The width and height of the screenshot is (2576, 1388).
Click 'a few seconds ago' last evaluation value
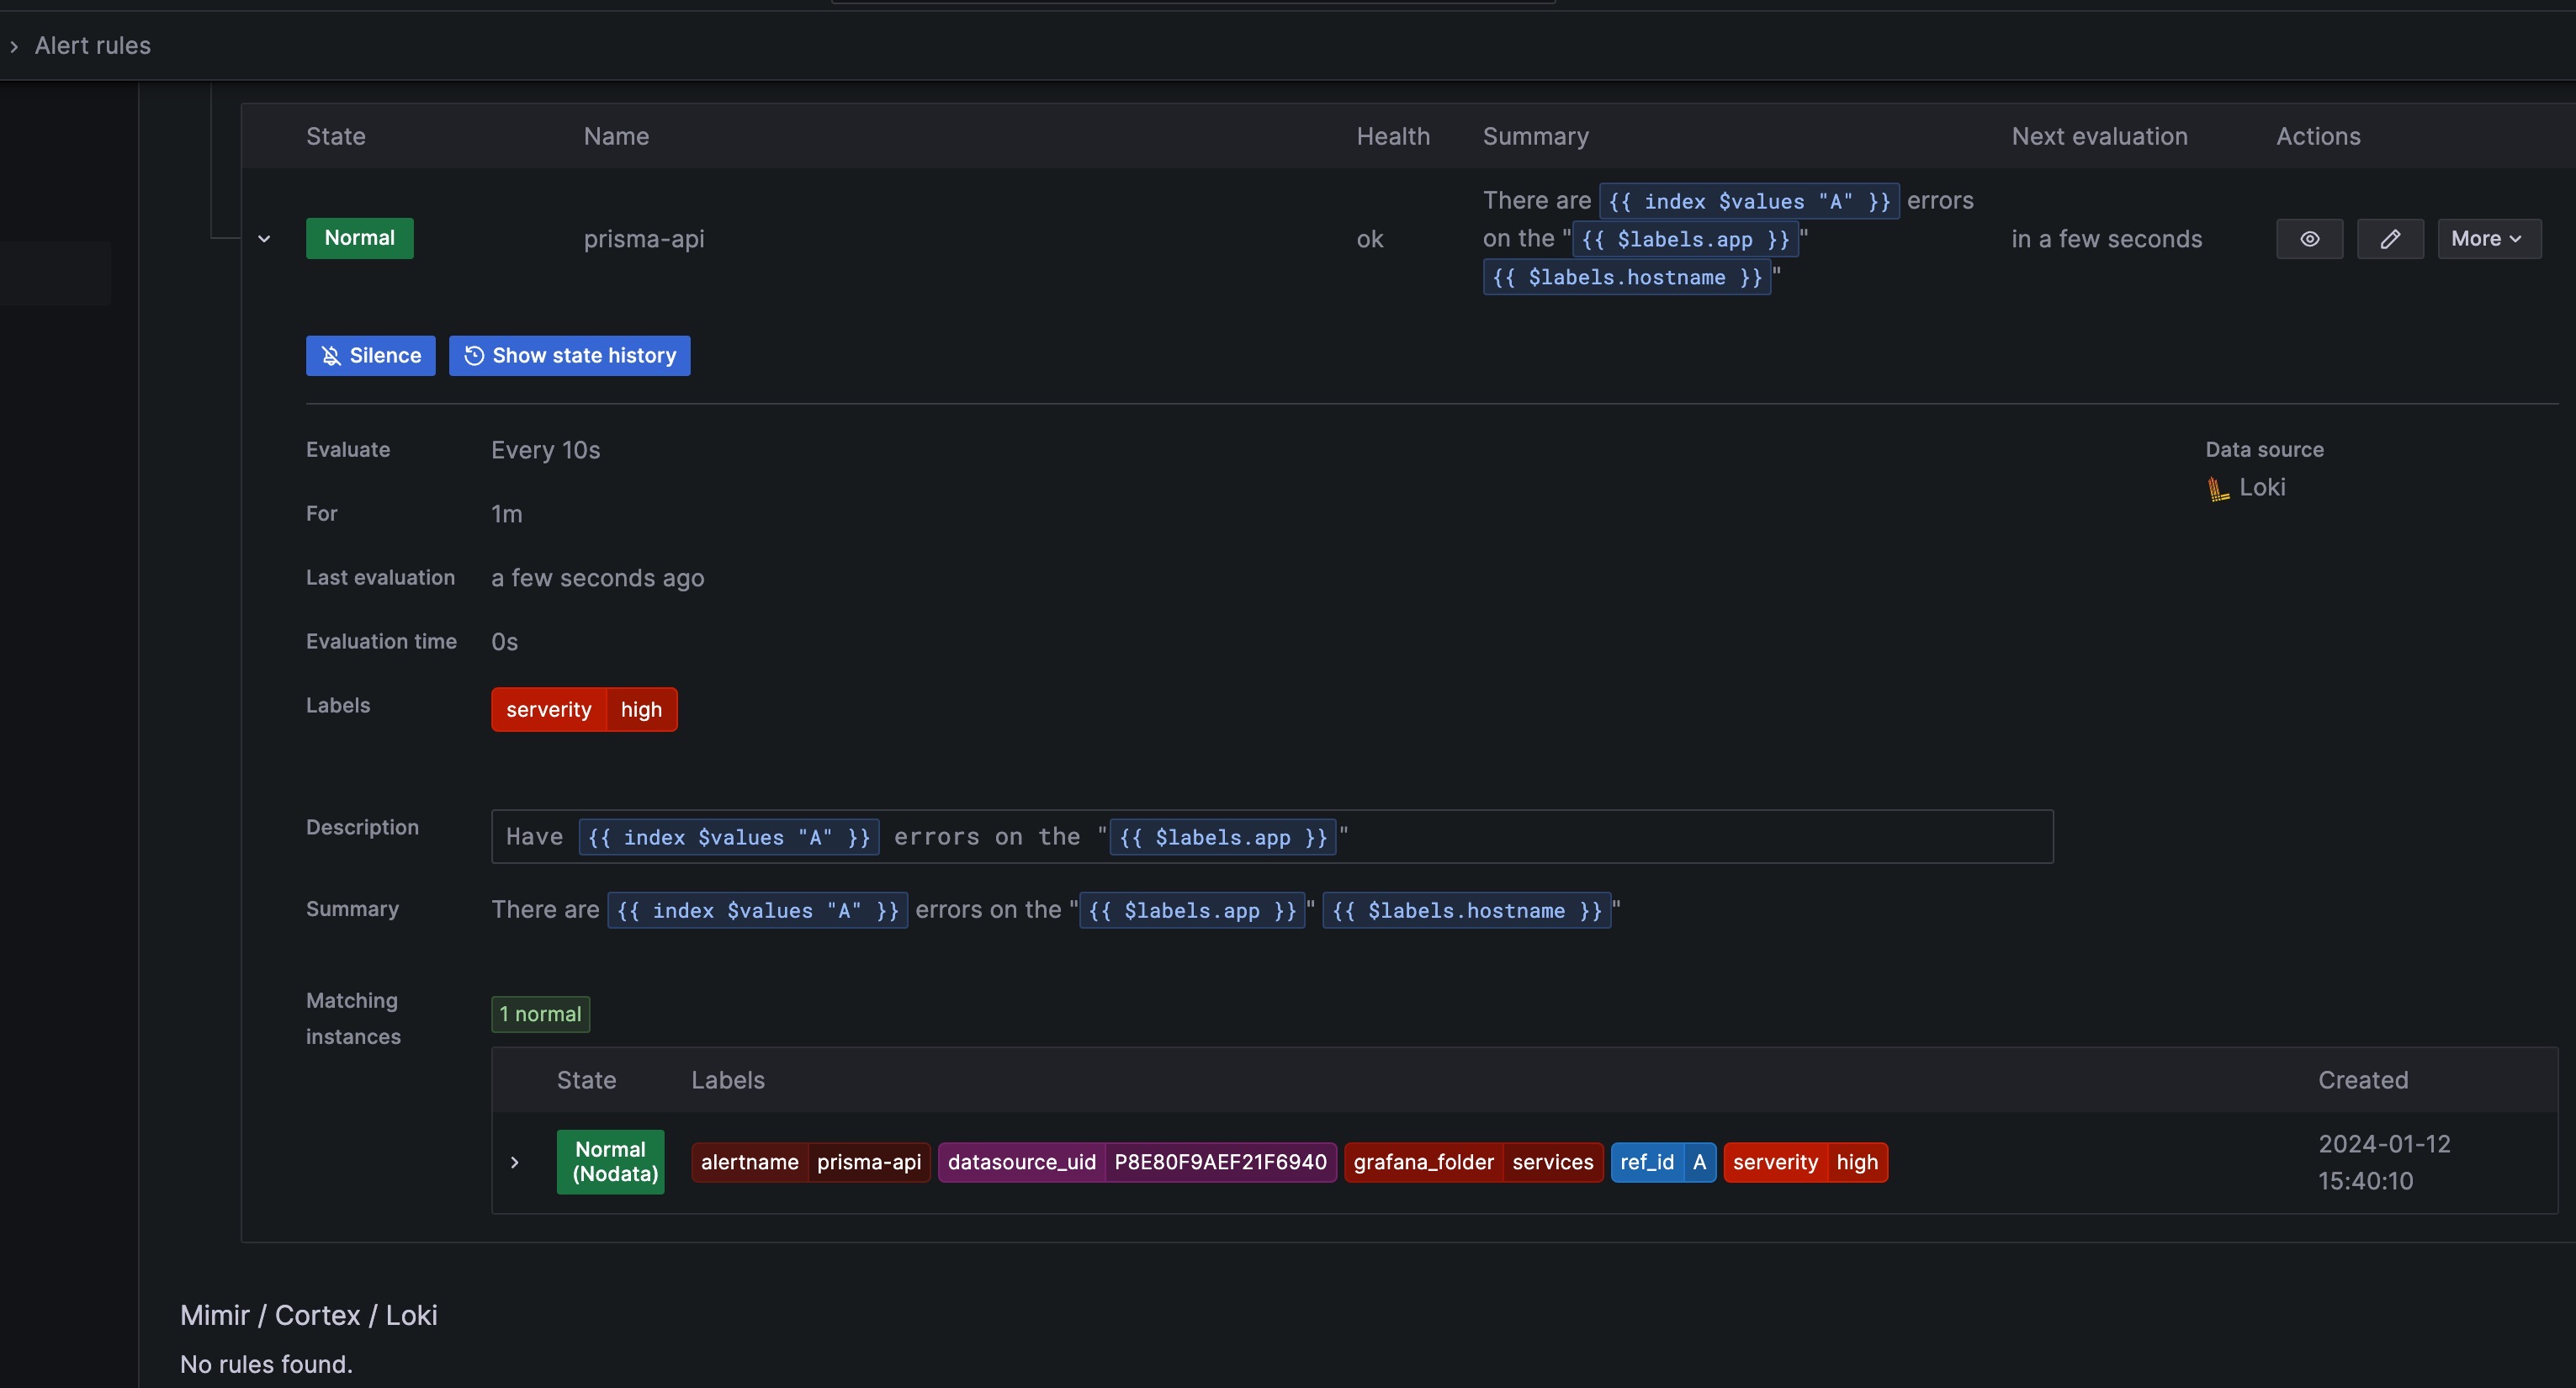point(597,578)
